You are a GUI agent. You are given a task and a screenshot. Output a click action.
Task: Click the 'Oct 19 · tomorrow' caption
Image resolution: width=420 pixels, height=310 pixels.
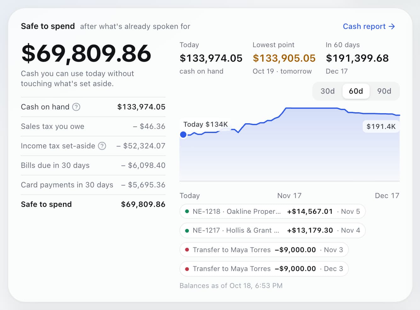click(x=282, y=71)
